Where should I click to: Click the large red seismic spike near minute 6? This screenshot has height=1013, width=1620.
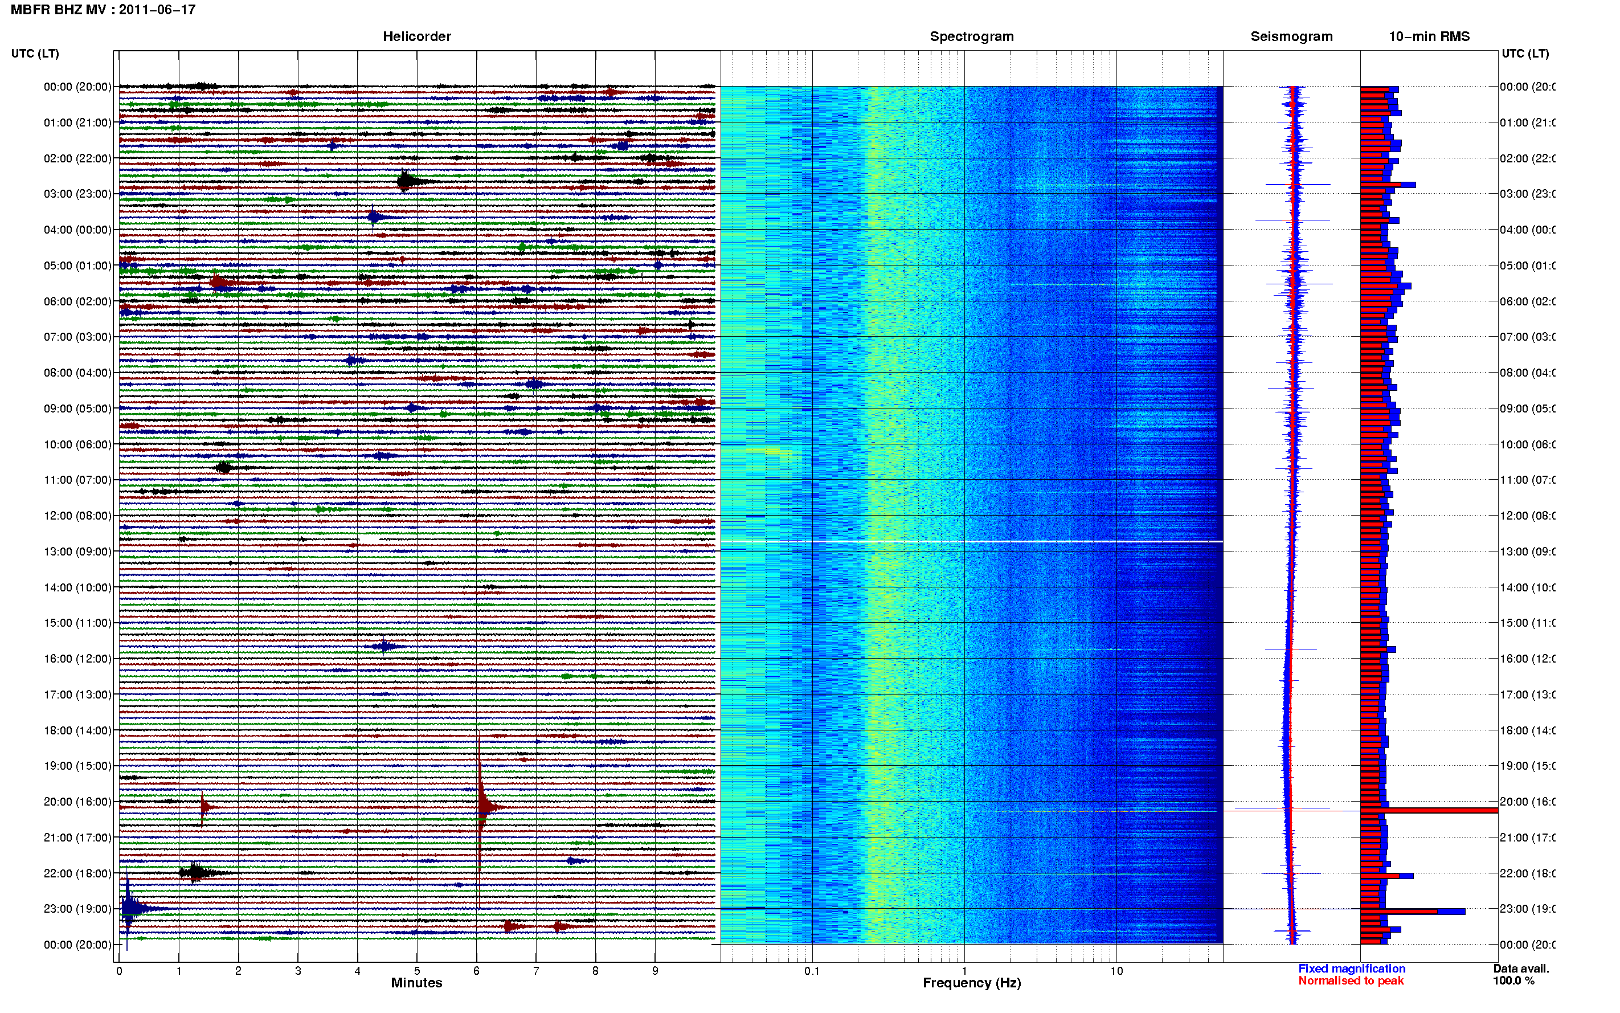tap(481, 807)
